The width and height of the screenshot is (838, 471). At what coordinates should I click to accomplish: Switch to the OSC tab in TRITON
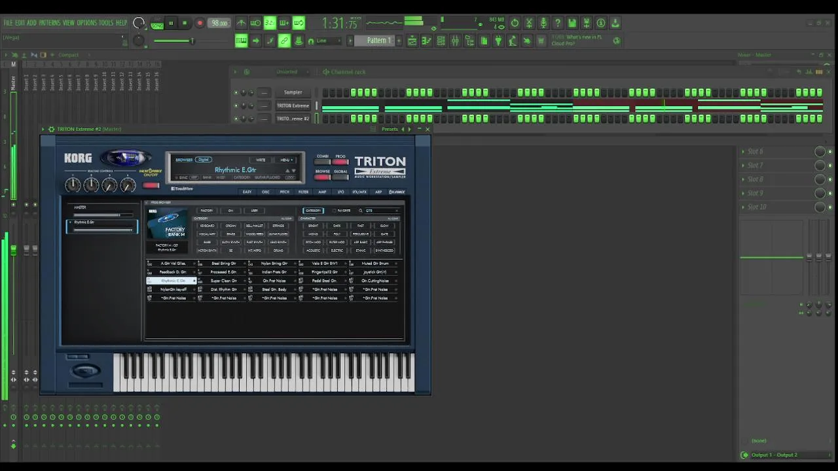(265, 192)
